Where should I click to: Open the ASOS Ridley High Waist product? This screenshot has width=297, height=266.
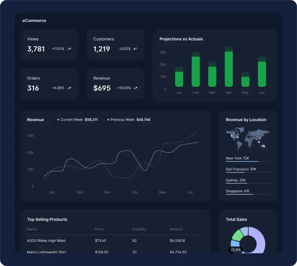tap(47, 241)
